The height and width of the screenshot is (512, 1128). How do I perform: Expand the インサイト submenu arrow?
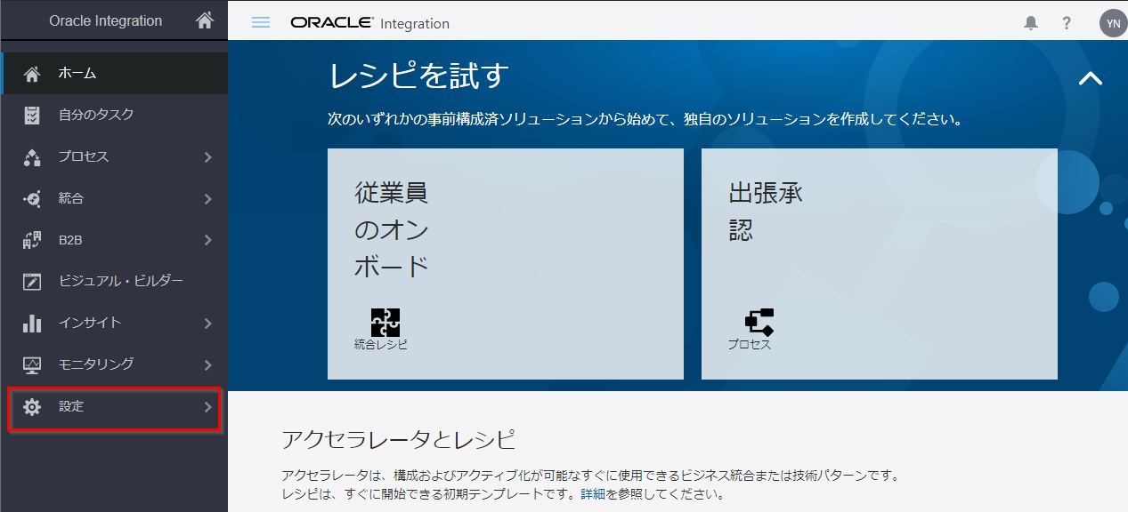207,324
